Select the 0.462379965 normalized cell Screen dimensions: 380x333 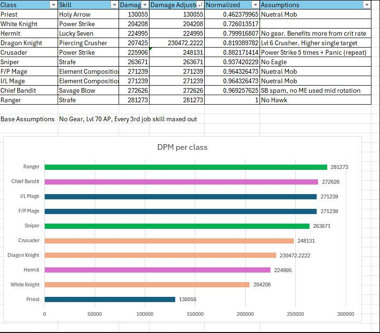(x=232, y=14)
